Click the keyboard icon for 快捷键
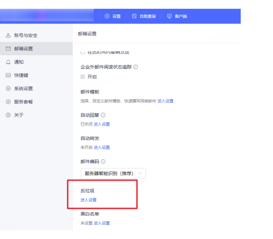This screenshot has height=239, width=273. tap(8, 75)
